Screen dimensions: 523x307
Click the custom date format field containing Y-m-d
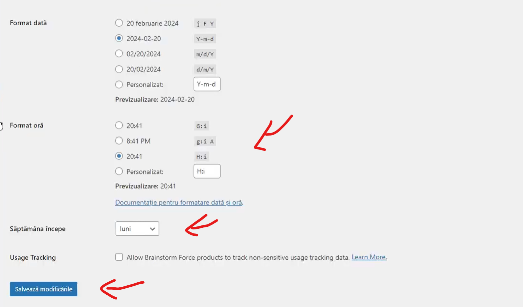tap(207, 84)
